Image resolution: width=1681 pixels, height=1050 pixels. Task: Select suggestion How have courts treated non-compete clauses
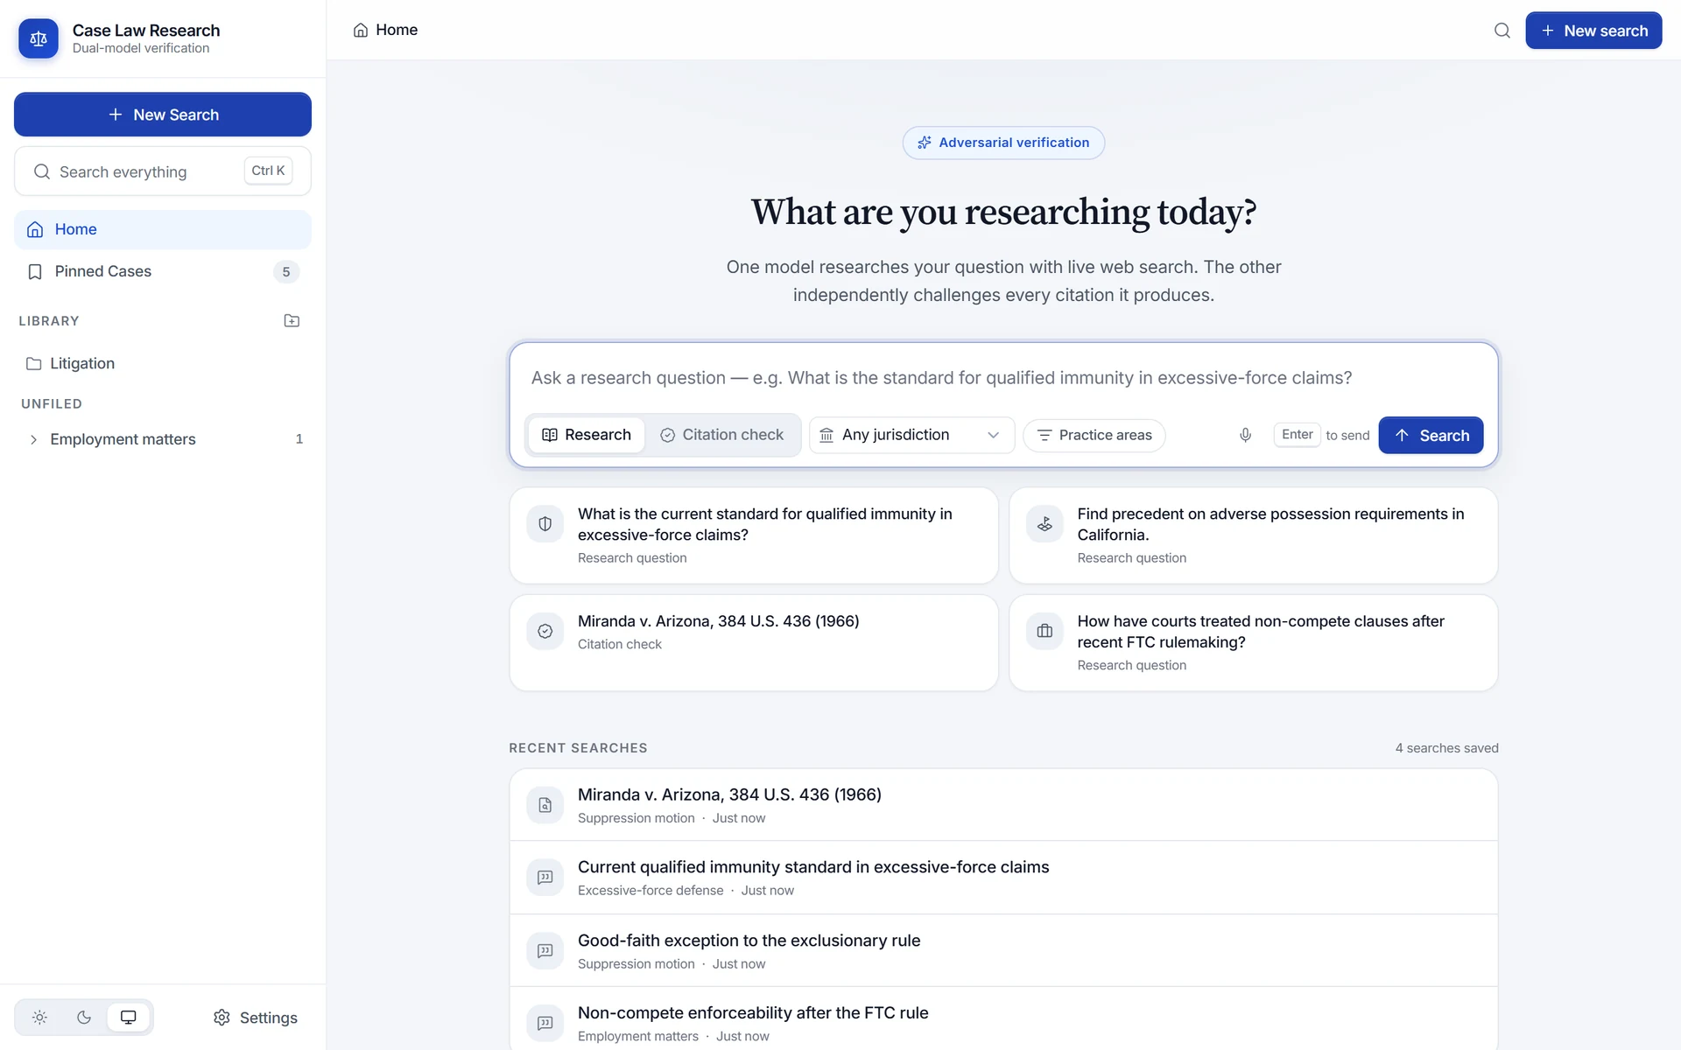click(x=1253, y=643)
